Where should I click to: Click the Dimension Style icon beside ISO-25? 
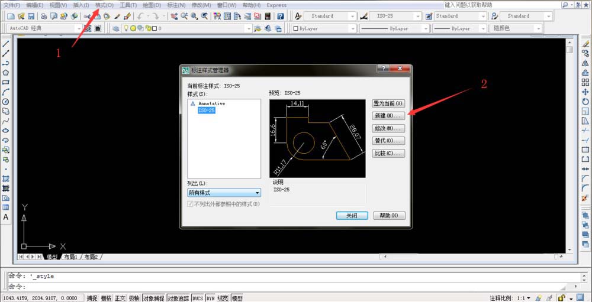(363, 16)
